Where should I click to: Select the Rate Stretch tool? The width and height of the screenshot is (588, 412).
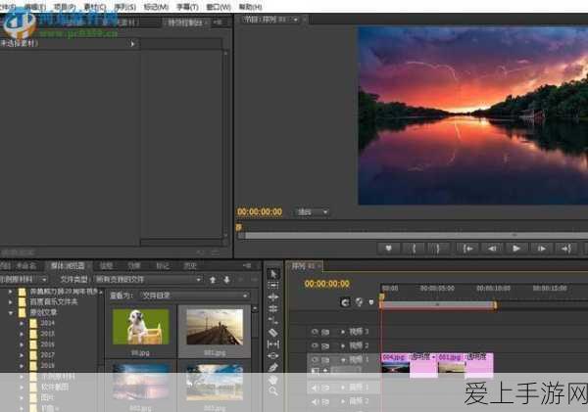click(273, 321)
